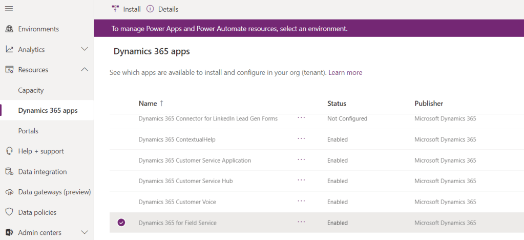Deselect the Dynamics 365 for Field Service row checkmark
The width and height of the screenshot is (524, 240).
point(121,223)
